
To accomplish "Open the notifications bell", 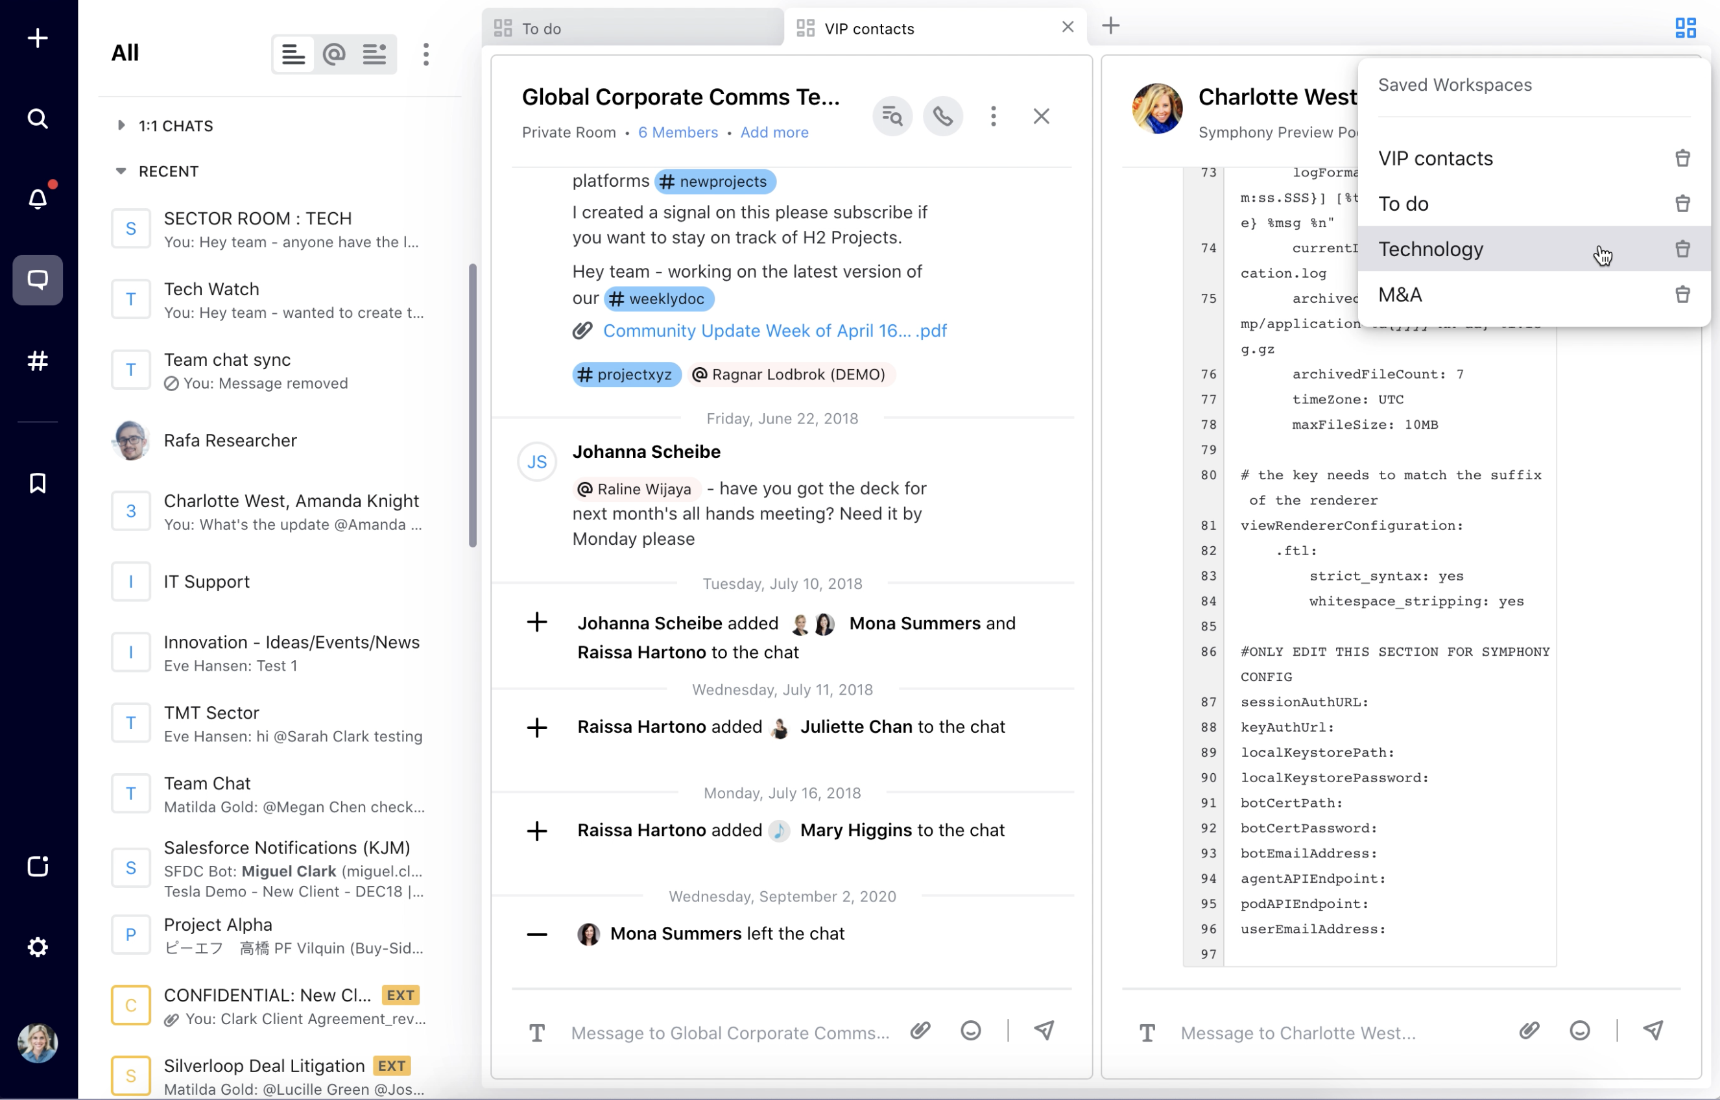I will point(36,198).
